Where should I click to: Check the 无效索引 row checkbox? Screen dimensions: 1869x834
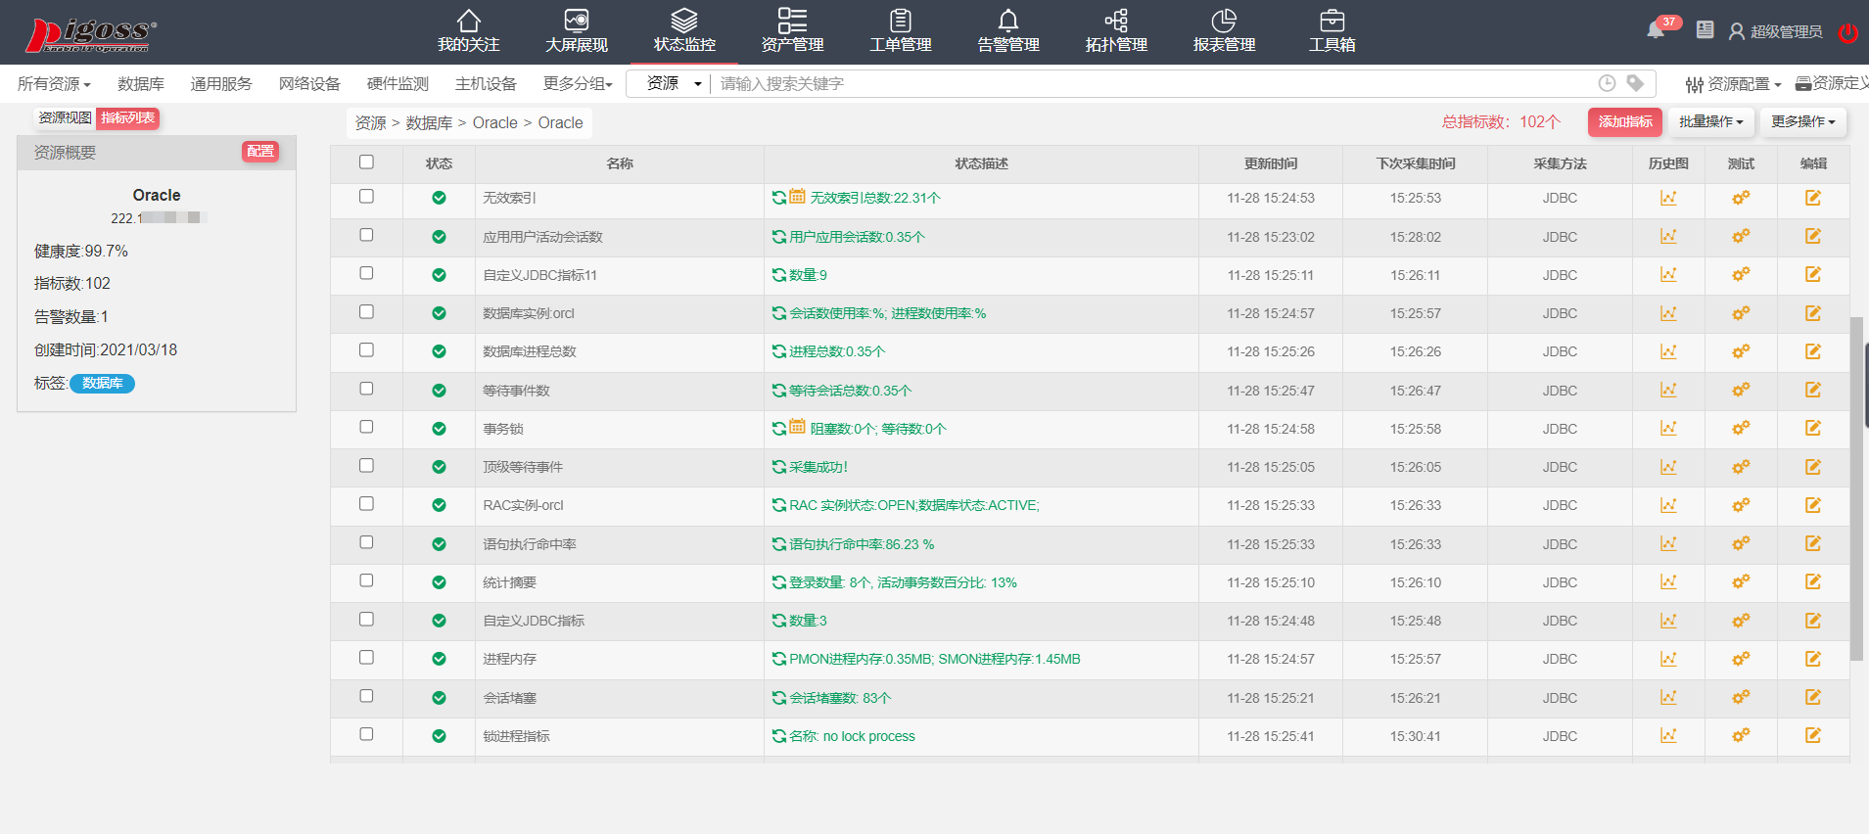coord(366,196)
